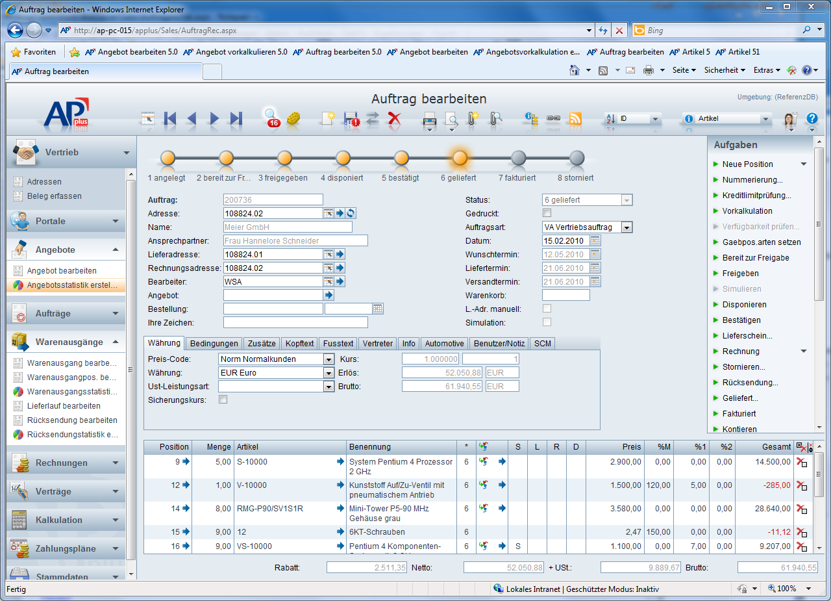Check the L.-Adr. manuell checkbox

tap(547, 309)
